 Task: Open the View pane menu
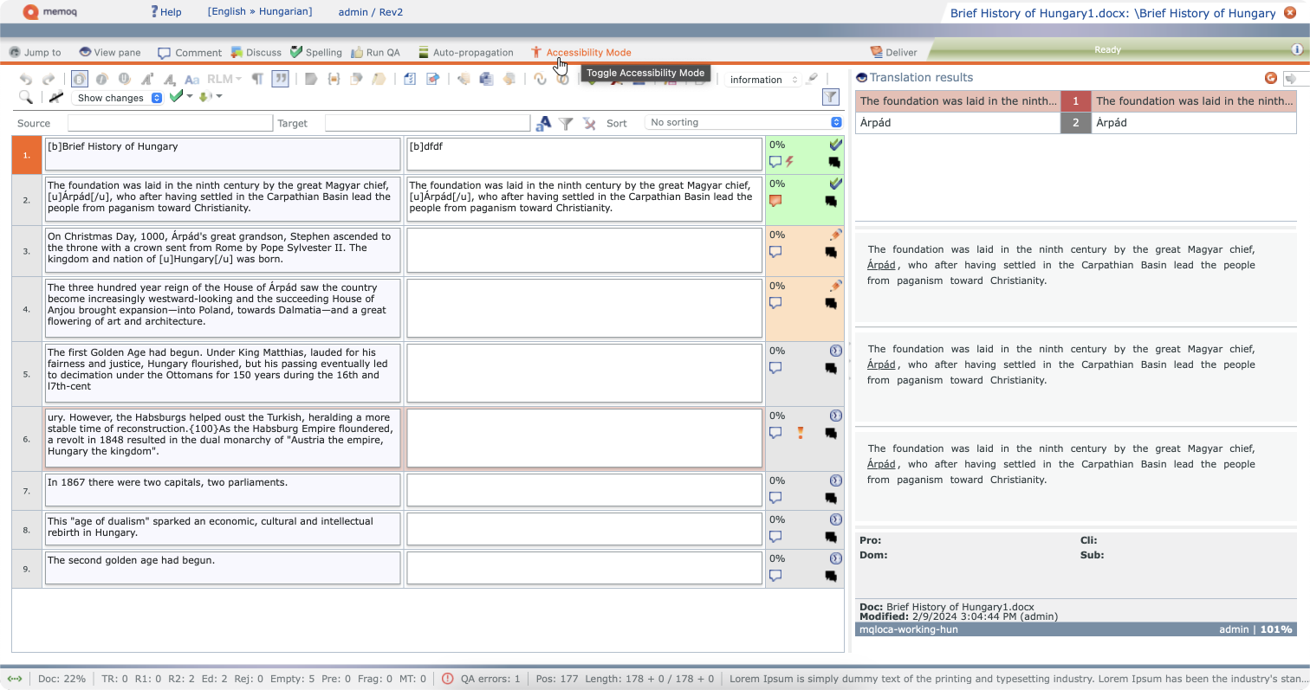tap(109, 51)
